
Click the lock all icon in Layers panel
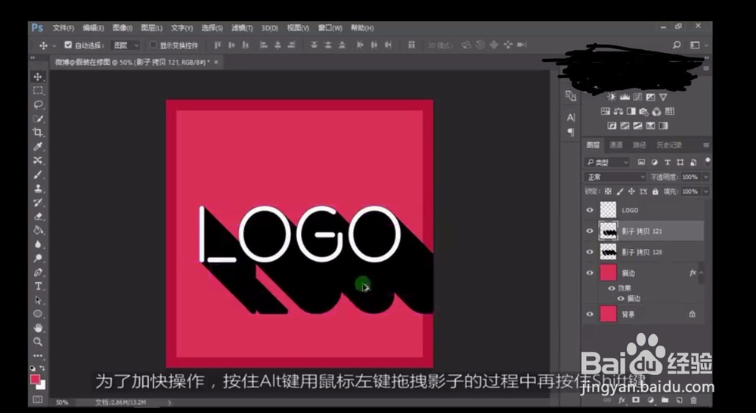(655, 191)
